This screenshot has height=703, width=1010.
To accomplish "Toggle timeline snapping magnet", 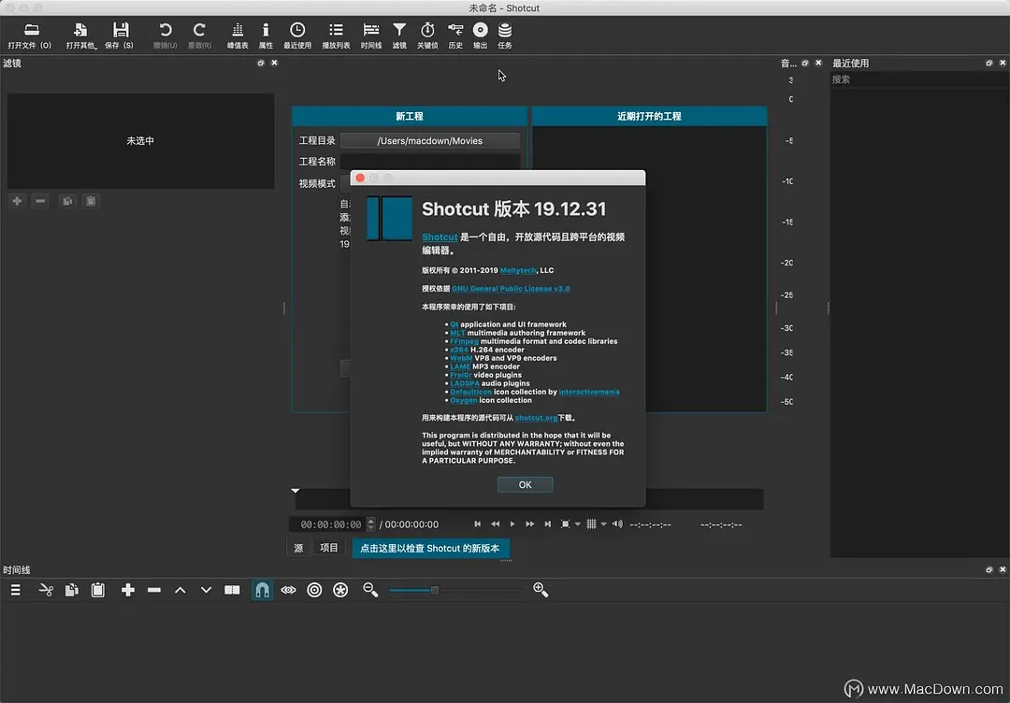I will 262,590.
